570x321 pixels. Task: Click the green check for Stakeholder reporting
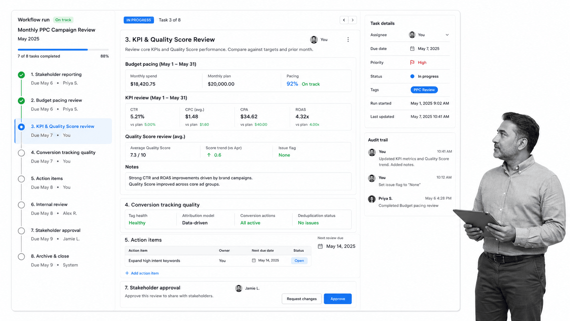point(21,75)
